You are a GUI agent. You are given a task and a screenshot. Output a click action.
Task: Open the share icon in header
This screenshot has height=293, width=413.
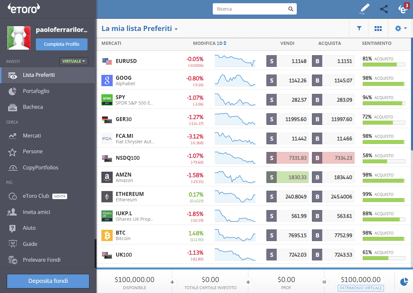384,9
